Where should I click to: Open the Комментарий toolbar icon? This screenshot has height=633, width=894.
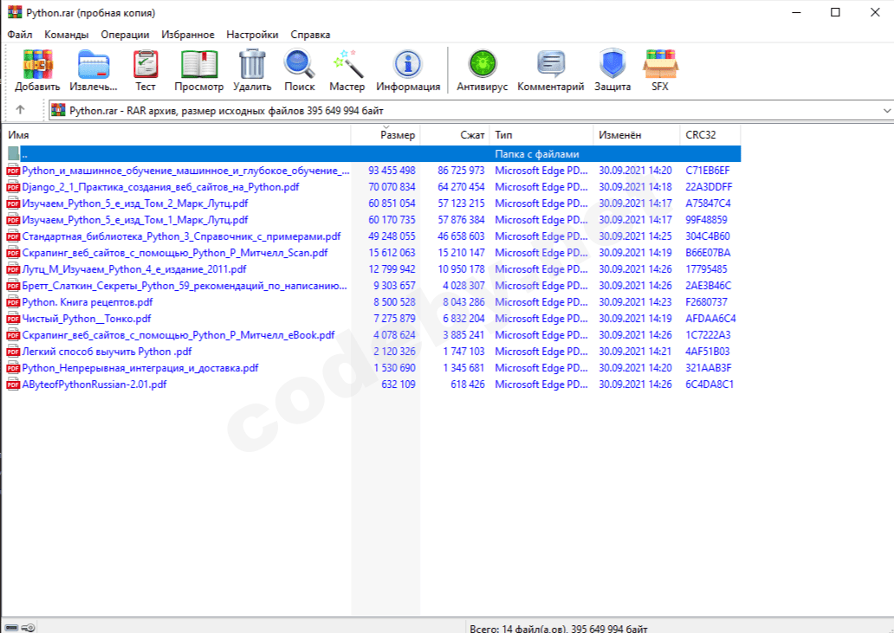tap(551, 65)
